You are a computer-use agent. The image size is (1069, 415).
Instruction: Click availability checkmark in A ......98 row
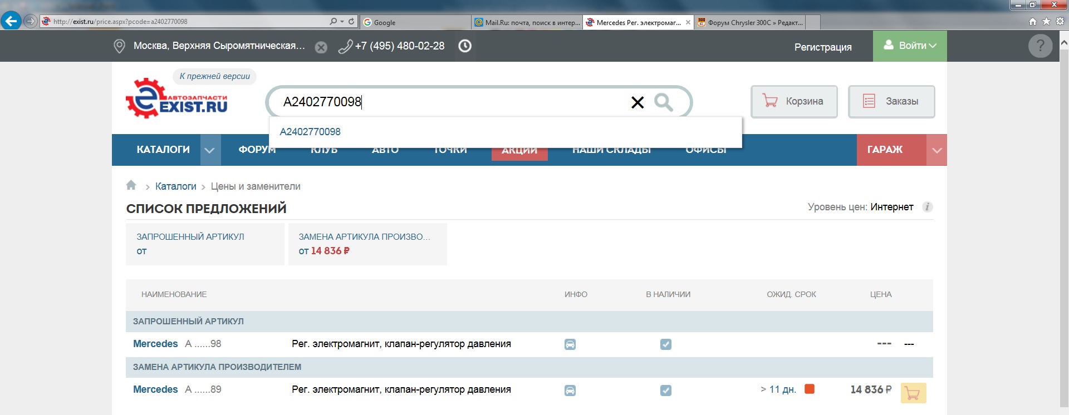click(666, 344)
